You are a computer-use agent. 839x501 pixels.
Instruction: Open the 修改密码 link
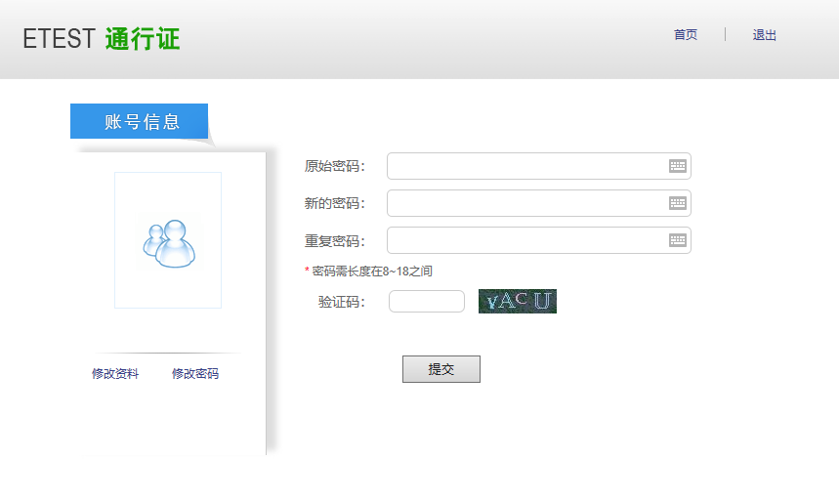pyautogui.click(x=195, y=374)
